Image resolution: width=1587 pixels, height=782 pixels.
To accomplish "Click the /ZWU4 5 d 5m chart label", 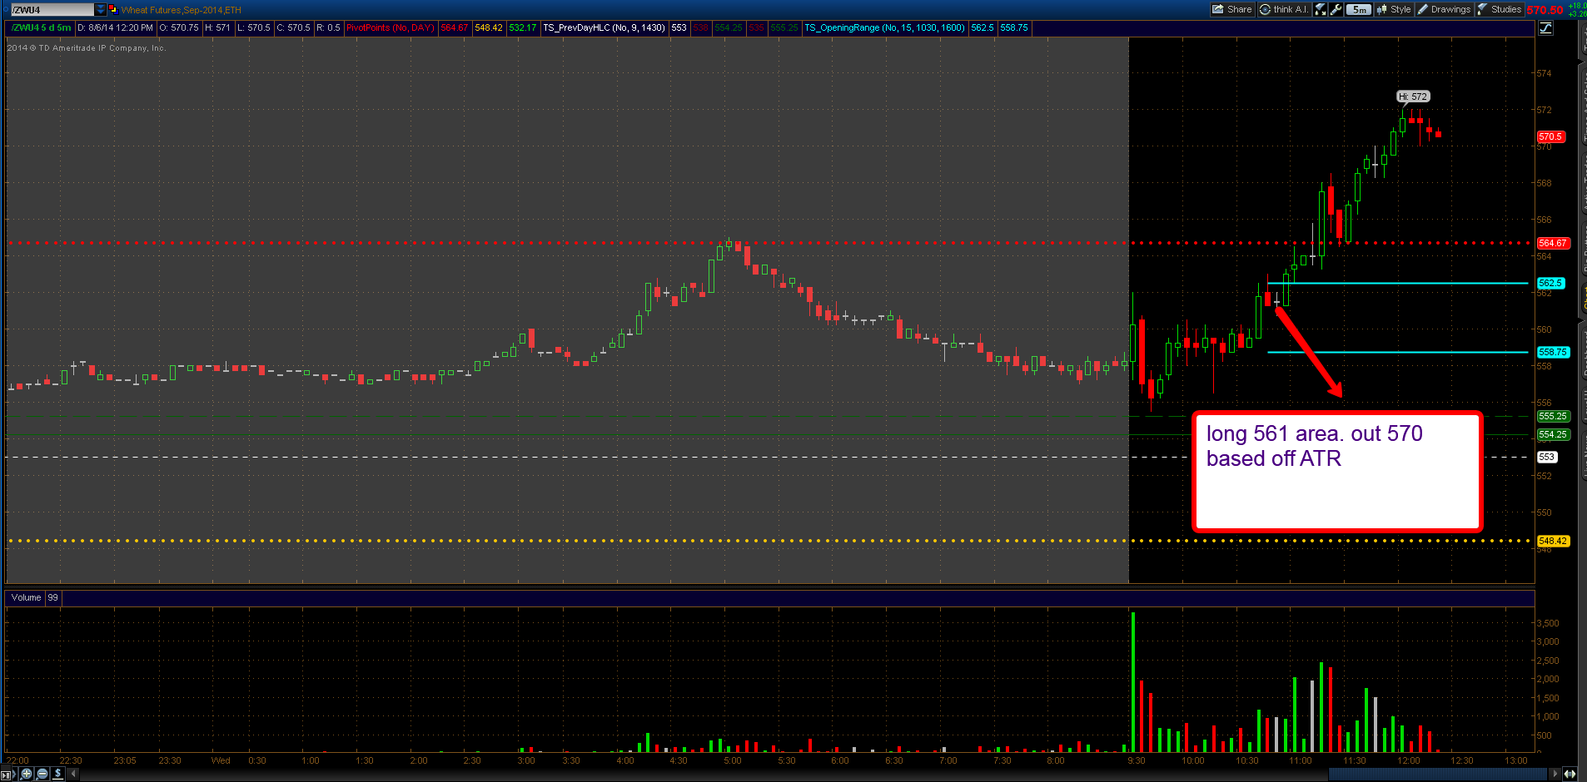I will [42, 27].
